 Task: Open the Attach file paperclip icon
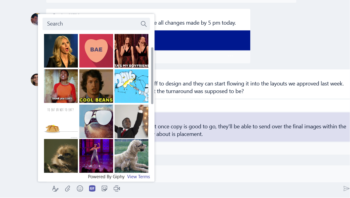click(x=68, y=189)
